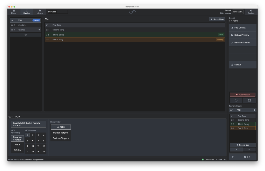Select the active Q 3 Third Song cue
The width and height of the screenshot is (265, 171).
click(135, 35)
